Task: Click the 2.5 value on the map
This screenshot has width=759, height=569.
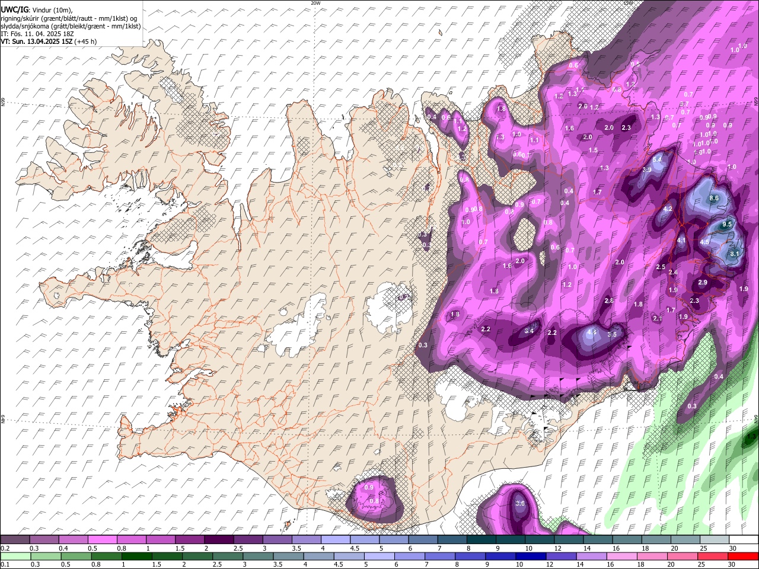Action: (x=661, y=267)
